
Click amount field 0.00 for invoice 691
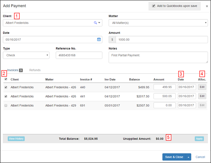coord(164,105)
